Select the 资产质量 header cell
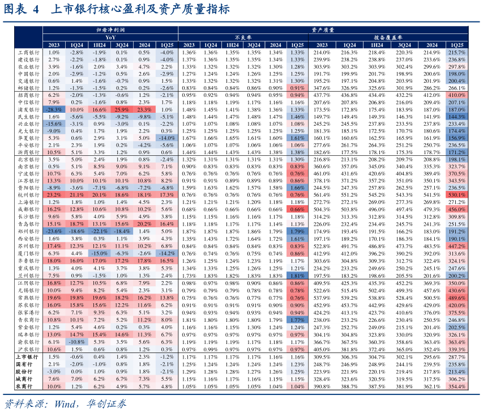 pyautogui.click(x=322, y=28)
